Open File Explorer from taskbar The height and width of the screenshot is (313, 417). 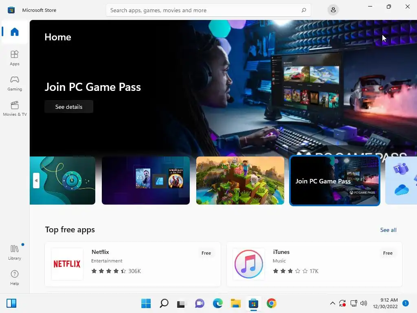[235, 303]
